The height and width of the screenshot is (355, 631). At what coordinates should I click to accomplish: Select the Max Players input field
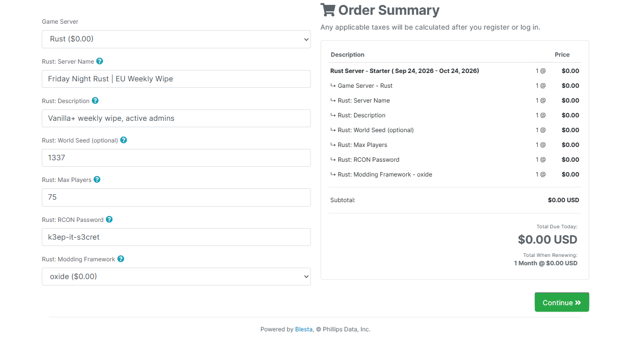176,197
